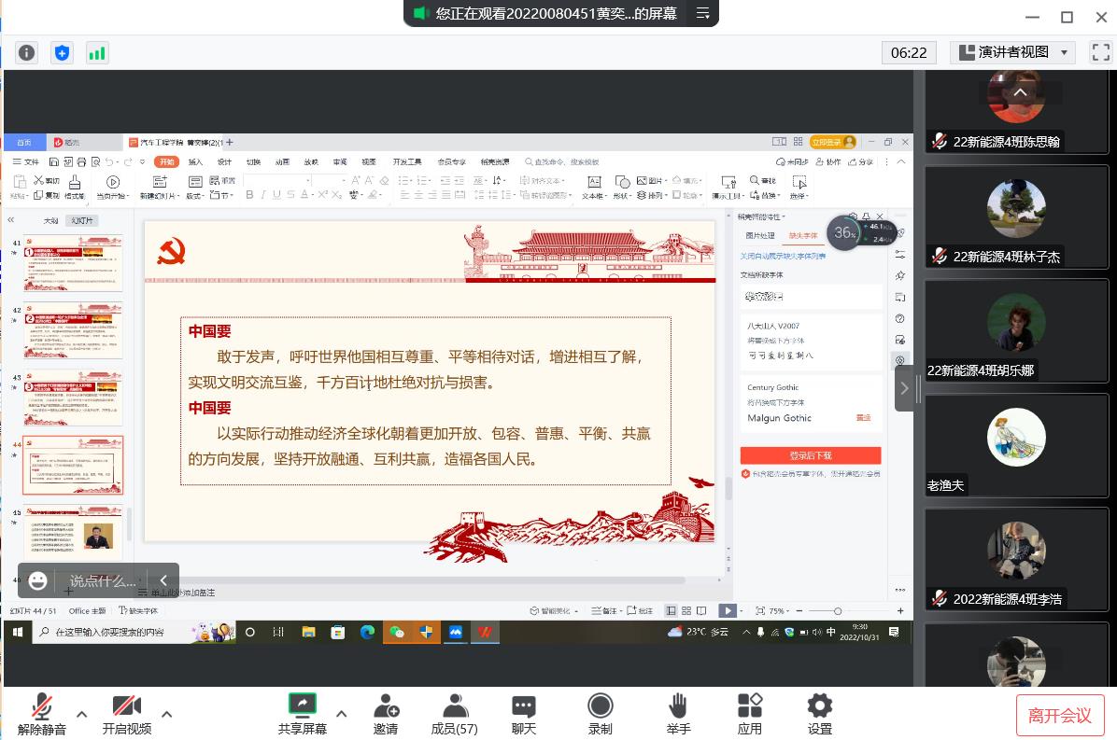Start recording with the 录制 icon
1117x740 pixels.
coord(601,714)
